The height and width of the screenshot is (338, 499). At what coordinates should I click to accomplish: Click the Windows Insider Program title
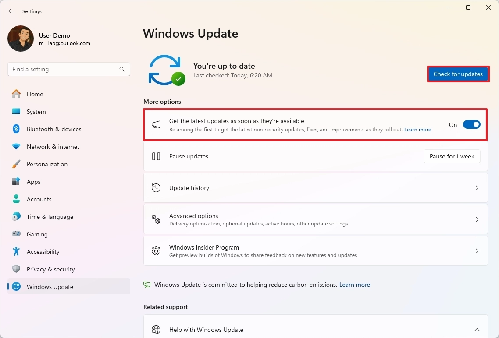pos(204,247)
